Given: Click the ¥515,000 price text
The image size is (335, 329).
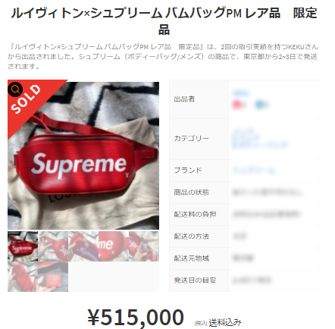Looking at the screenshot, I should 136,317.
